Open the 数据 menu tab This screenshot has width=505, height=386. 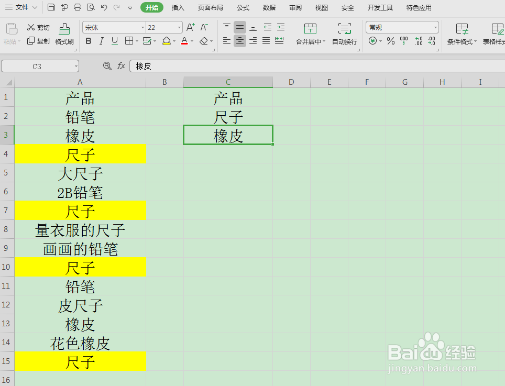point(269,7)
